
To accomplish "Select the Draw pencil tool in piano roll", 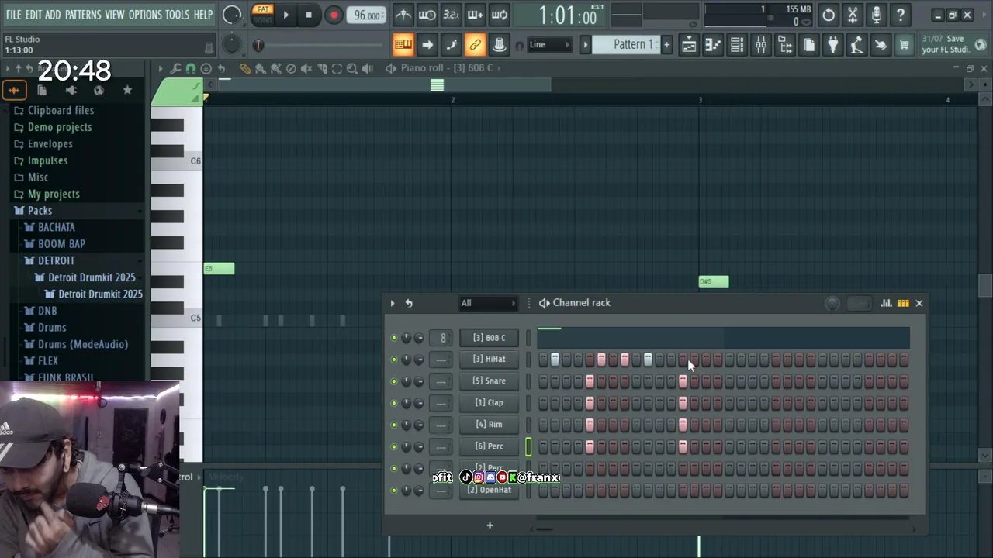I will point(245,68).
